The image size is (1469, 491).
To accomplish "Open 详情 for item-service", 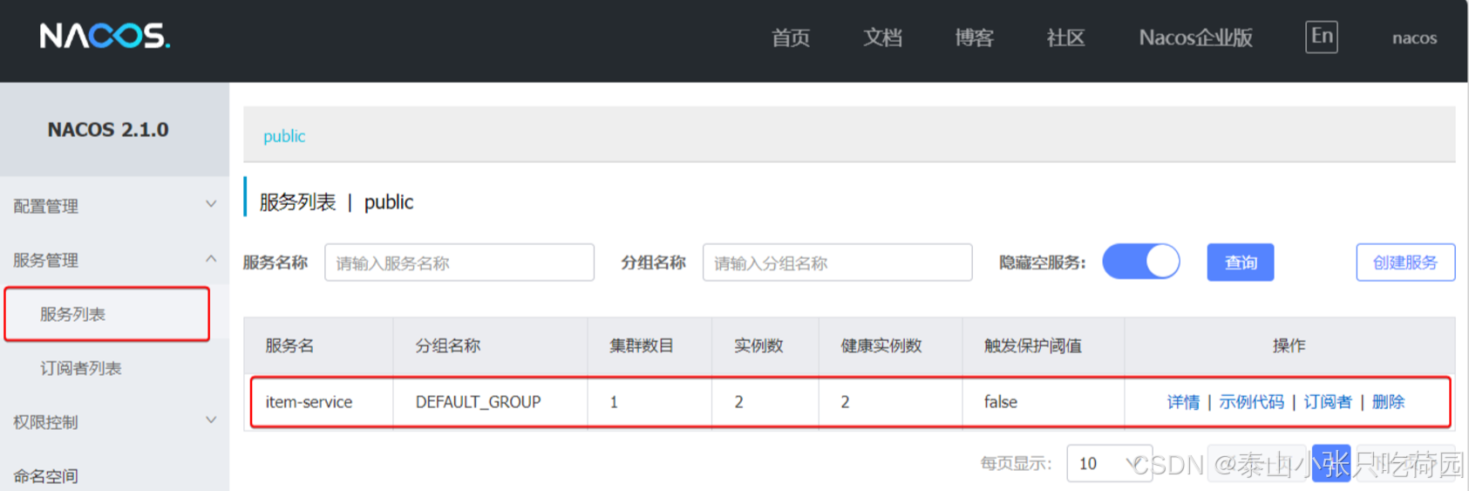I will (x=1183, y=402).
